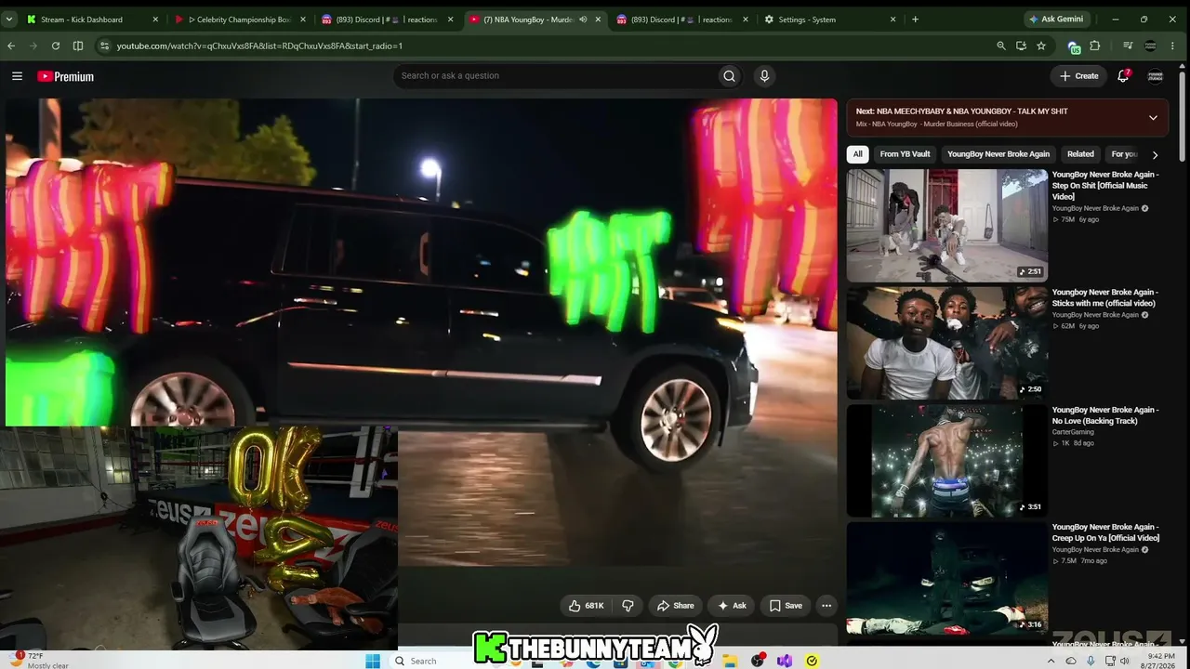The height and width of the screenshot is (669, 1190).
Task: Open the US VPN extension icon
Action: (x=1074, y=46)
